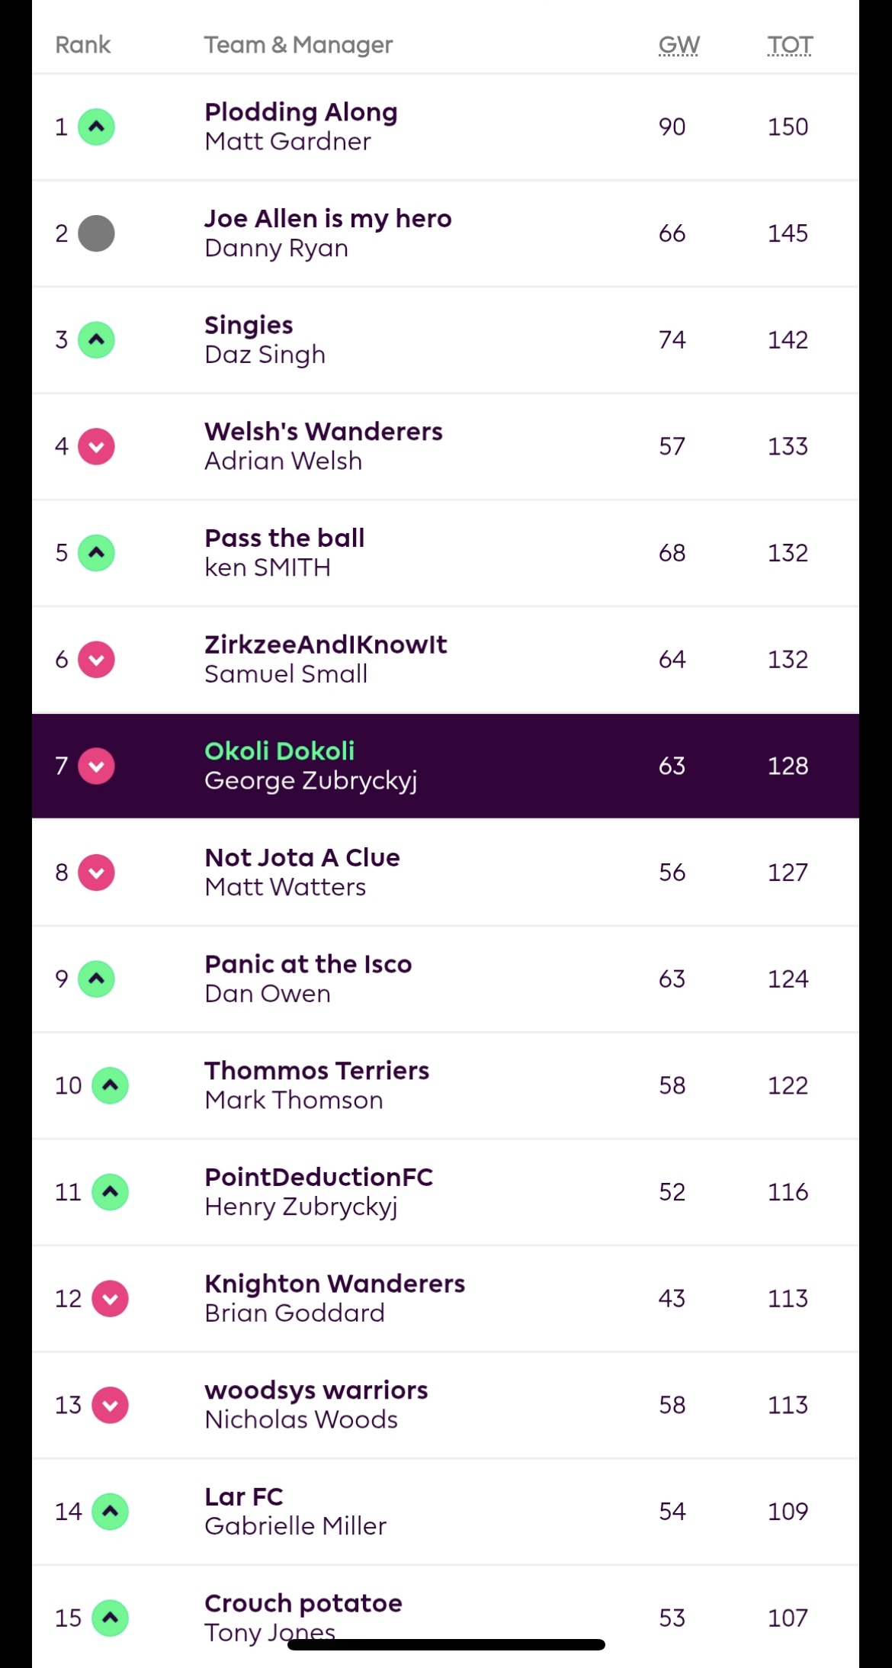Tap red down arrow beside woodsys warriors
The image size is (892, 1668).
click(111, 1405)
